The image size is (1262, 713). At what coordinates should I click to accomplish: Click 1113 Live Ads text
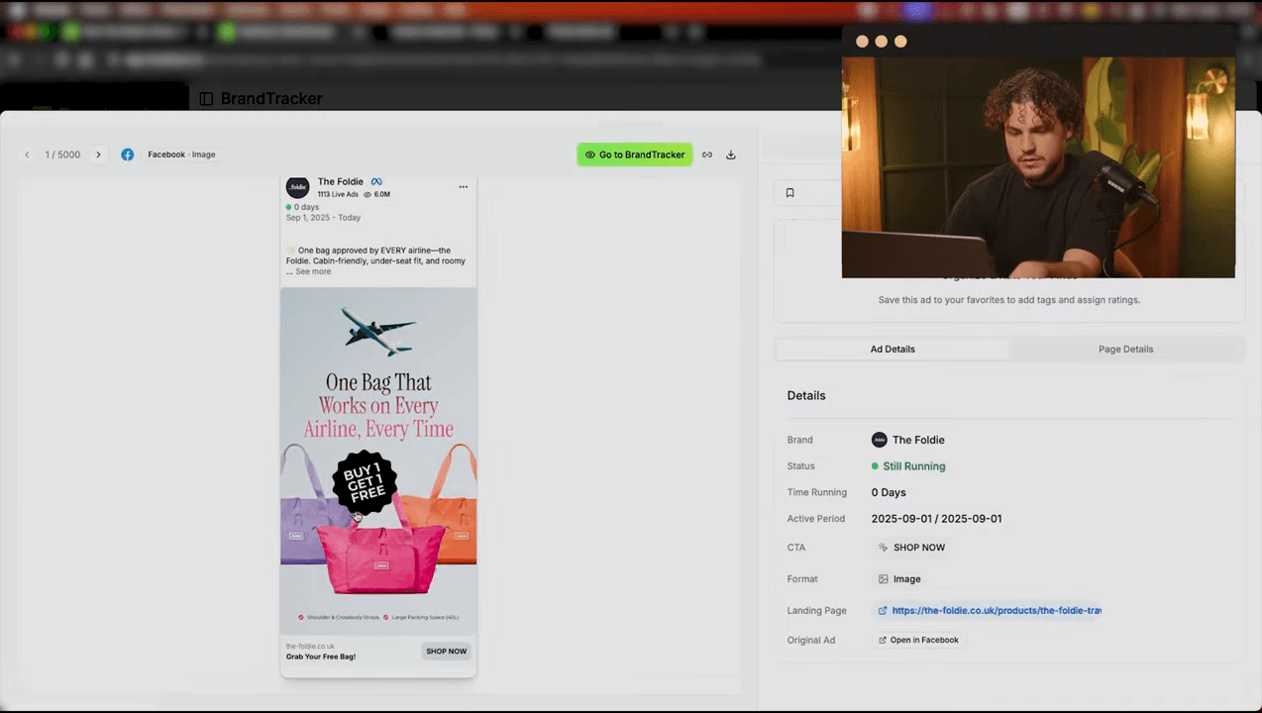coord(338,194)
